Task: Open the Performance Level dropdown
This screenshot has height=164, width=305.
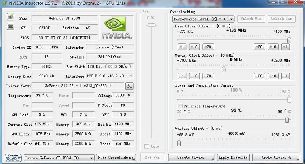Action: tap(203, 19)
